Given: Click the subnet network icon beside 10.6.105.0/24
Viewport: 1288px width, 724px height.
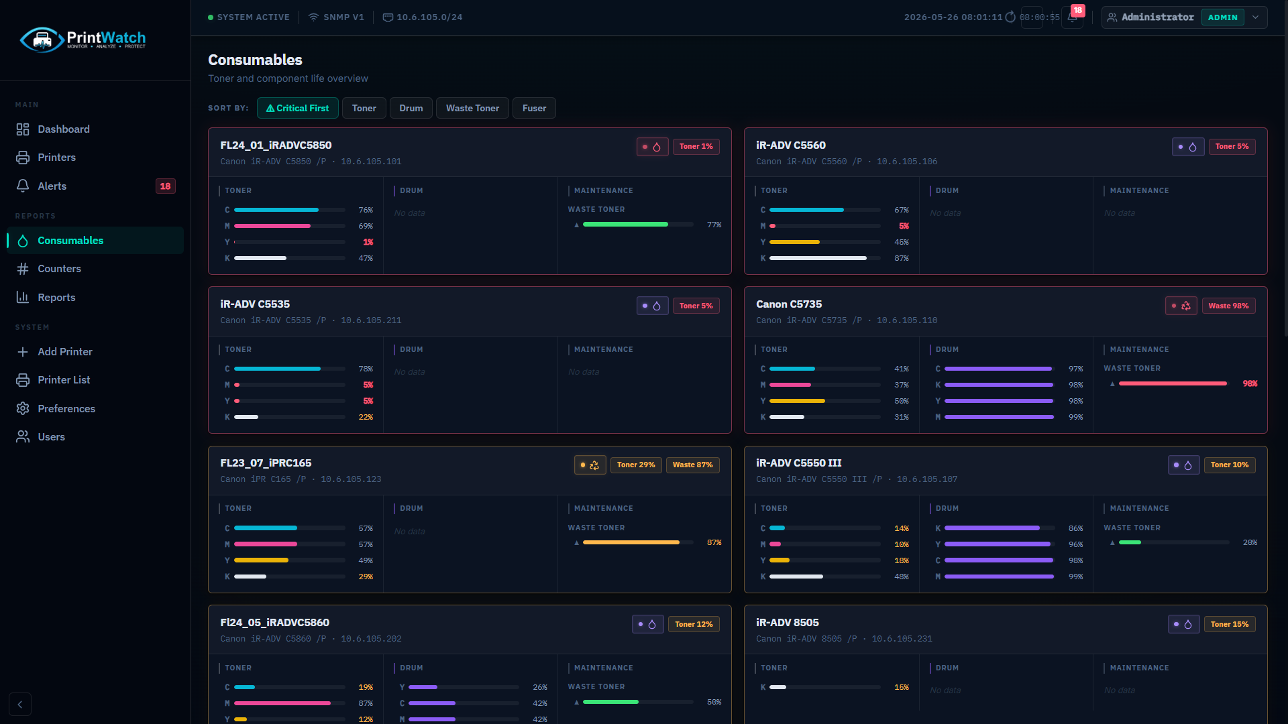Looking at the screenshot, I should [388, 17].
